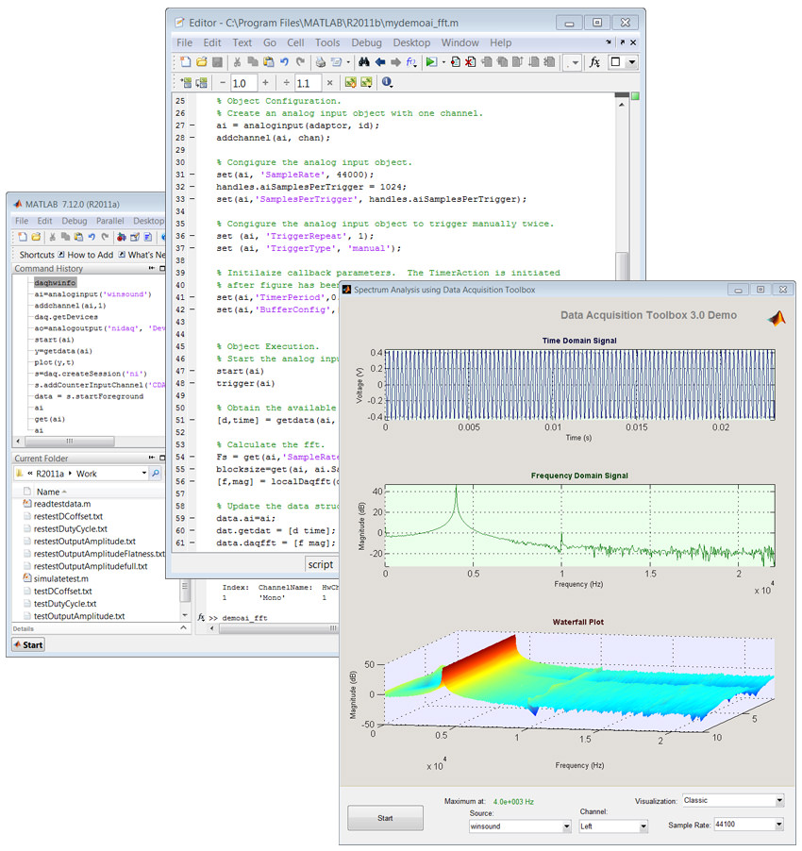Viewport: 802px width, 851px height.
Task: Open Channel dropdown showing Left
Action: [x=643, y=826]
